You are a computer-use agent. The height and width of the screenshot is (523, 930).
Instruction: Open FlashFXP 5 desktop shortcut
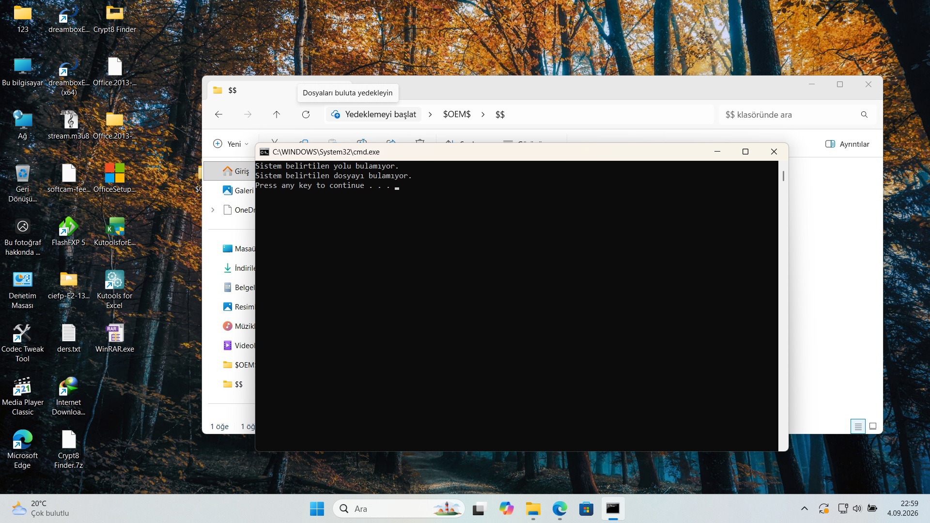click(x=68, y=231)
